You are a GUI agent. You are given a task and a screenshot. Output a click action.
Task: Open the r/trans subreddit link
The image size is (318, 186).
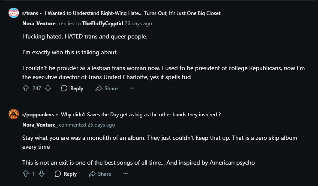pyautogui.click(x=30, y=13)
